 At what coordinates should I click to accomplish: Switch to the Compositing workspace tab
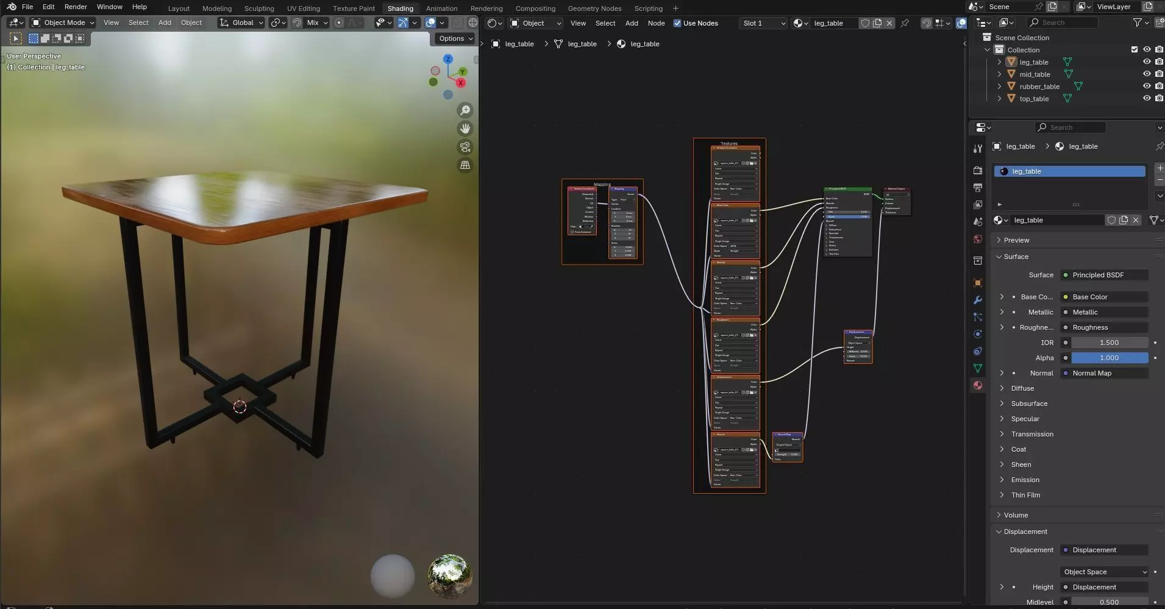coord(535,9)
